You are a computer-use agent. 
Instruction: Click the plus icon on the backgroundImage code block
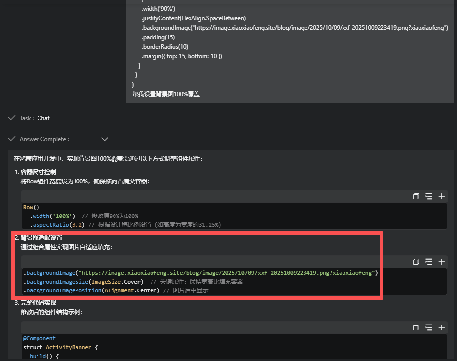coord(442,262)
